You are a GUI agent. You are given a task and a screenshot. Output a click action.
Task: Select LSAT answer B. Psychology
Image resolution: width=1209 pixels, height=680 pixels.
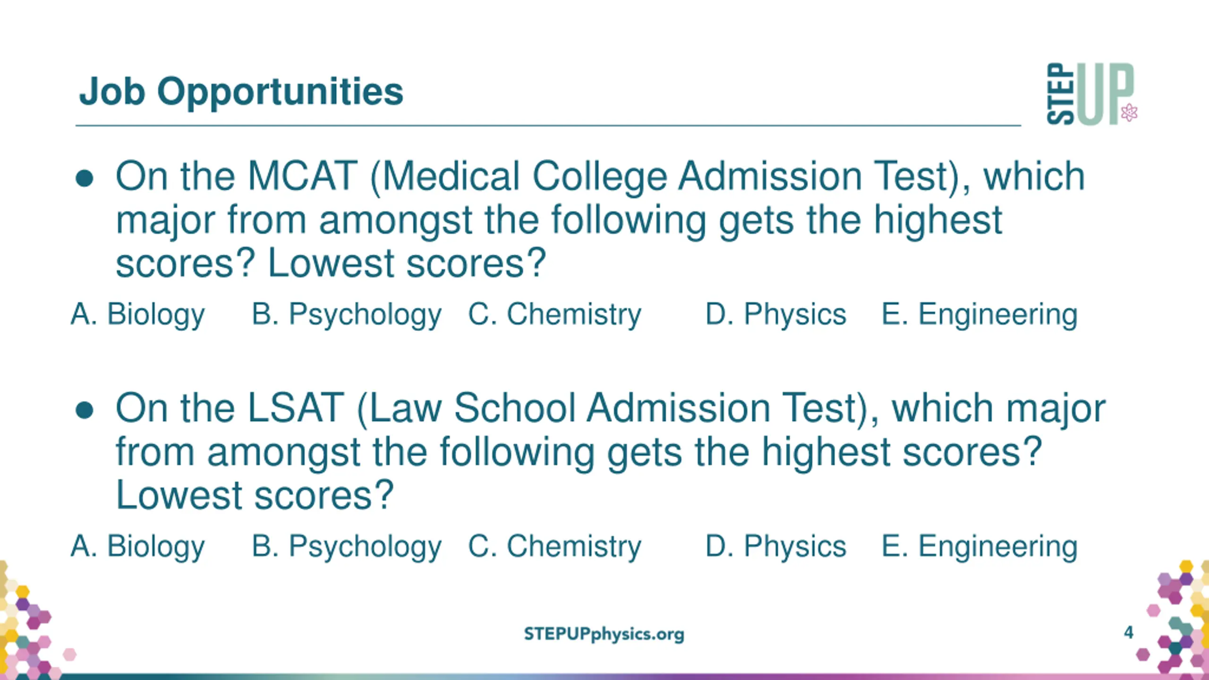[347, 547]
